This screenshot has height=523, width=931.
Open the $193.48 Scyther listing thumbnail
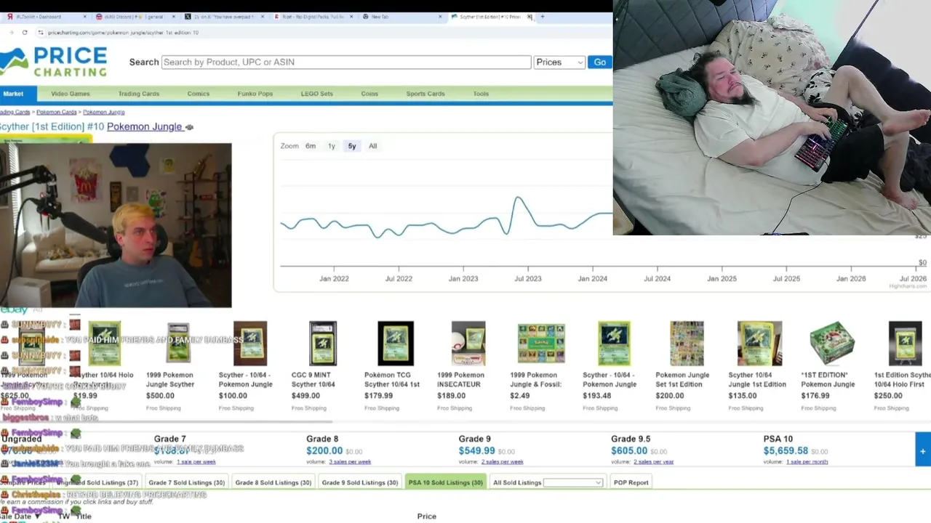click(x=614, y=343)
